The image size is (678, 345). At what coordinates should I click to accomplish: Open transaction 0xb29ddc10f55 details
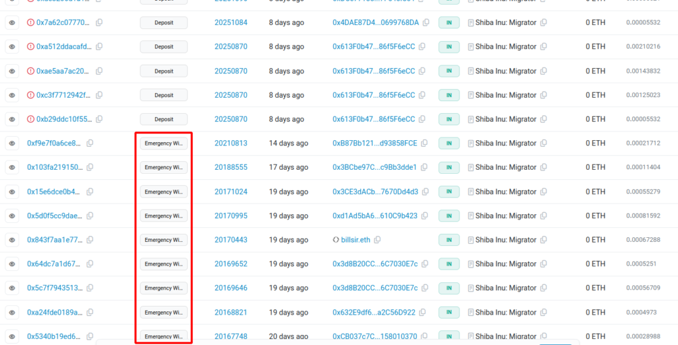click(x=64, y=119)
